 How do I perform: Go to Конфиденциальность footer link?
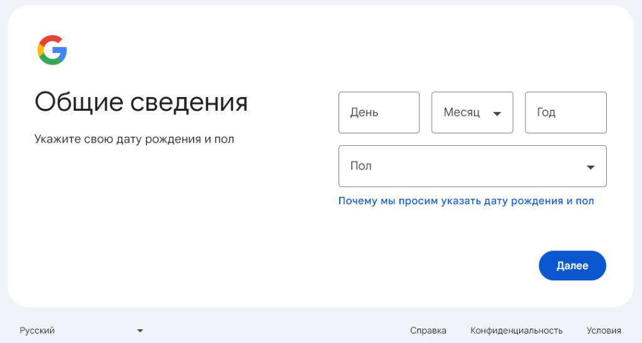click(x=517, y=330)
